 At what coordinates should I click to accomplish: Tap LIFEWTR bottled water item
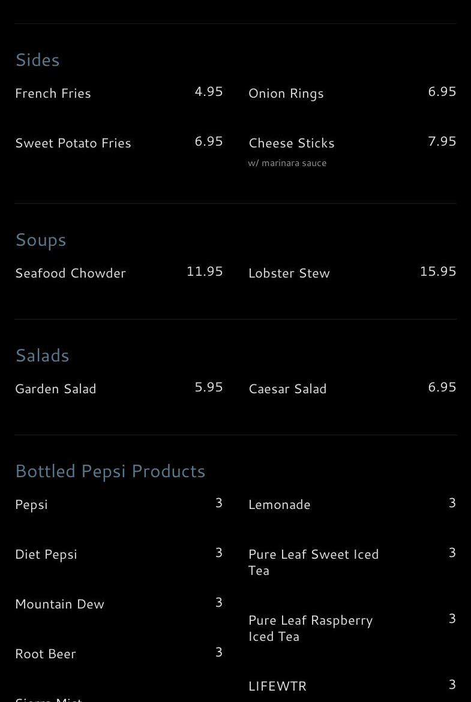[278, 686]
